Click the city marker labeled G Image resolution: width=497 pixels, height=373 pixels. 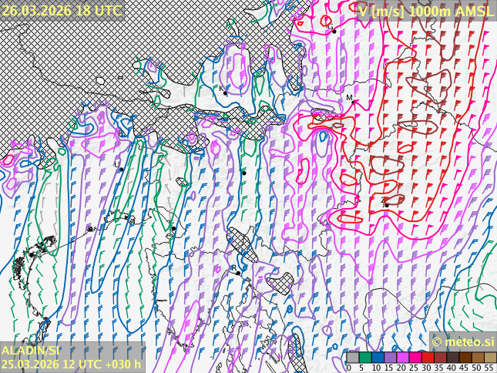click(x=334, y=31)
